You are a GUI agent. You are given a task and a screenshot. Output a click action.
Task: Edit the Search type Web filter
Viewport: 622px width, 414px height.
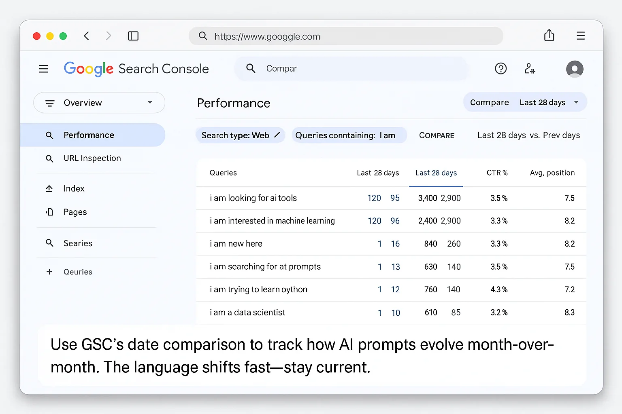coord(278,135)
